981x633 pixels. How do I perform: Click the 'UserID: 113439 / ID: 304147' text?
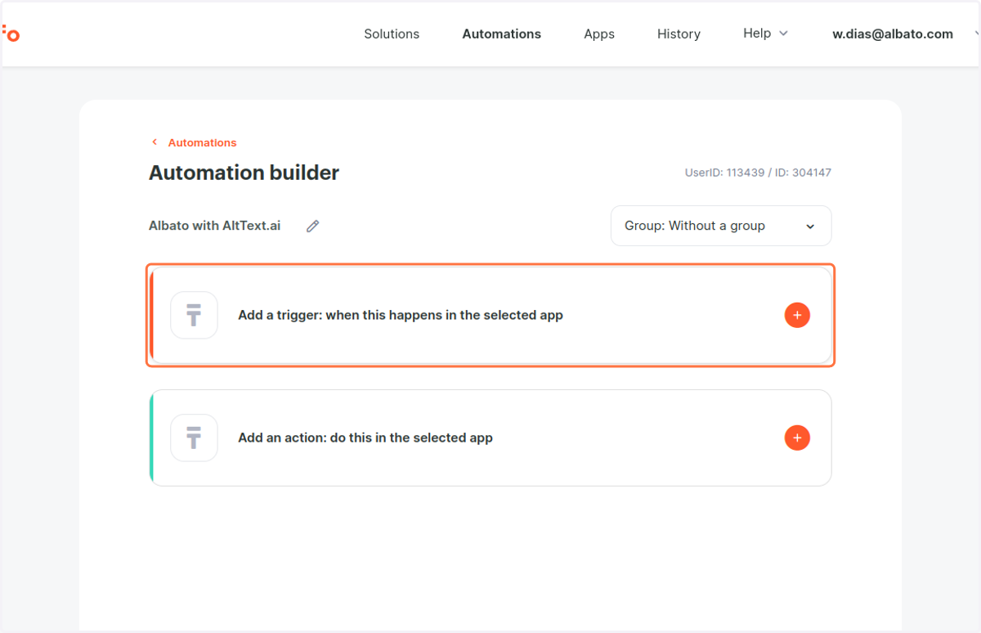coord(758,173)
